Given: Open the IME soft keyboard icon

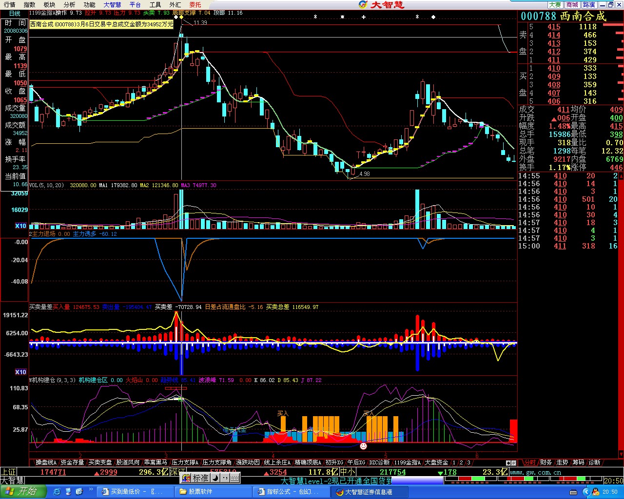Looking at the screenshot, I should click(x=235, y=478).
